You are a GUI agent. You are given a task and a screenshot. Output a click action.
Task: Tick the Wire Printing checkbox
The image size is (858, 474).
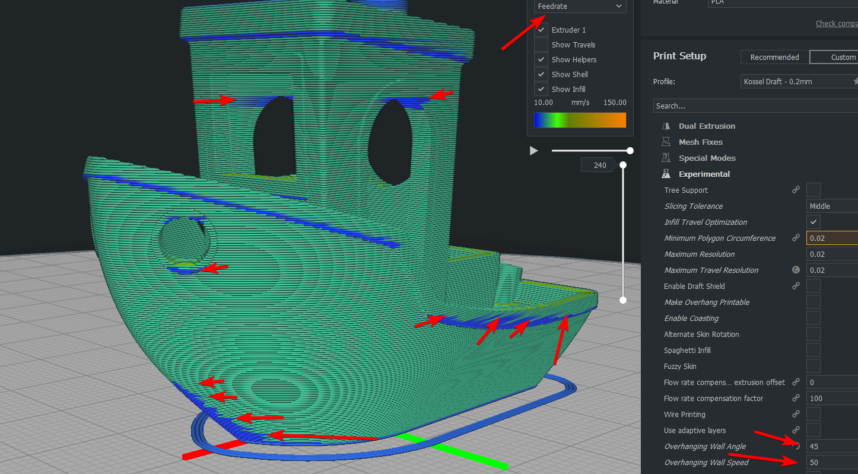(813, 415)
